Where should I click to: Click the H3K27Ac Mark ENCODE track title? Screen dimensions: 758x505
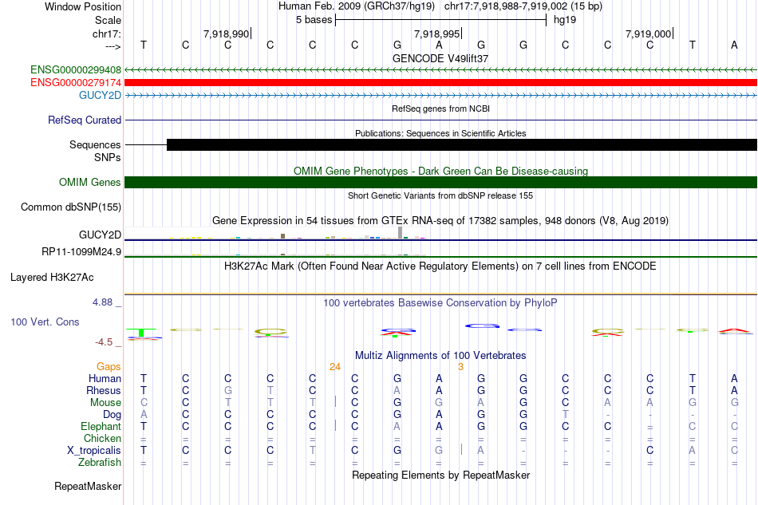[440, 266]
